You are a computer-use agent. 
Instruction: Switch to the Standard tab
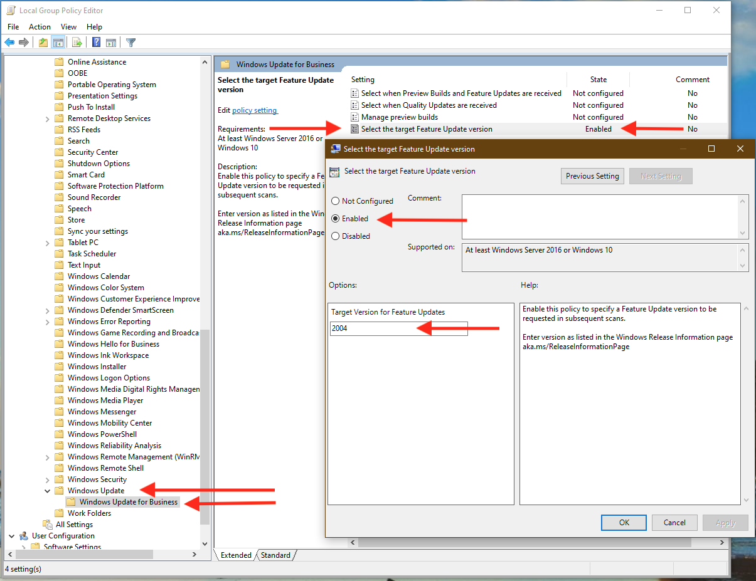[275, 555]
